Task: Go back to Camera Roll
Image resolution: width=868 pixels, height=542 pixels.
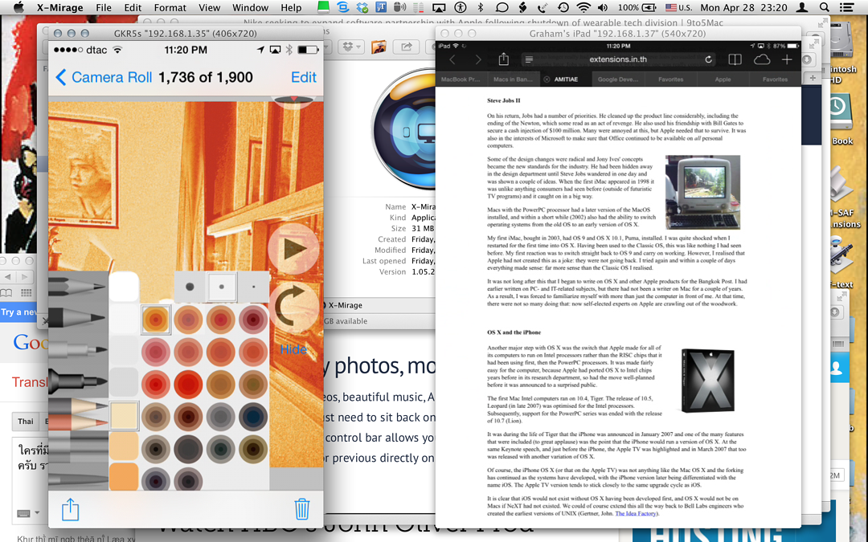Action: pos(104,77)
